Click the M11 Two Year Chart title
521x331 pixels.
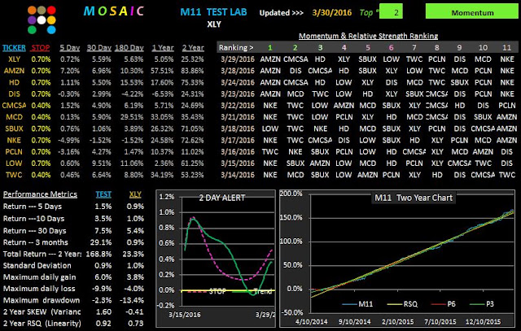click(x=414, y=198)
